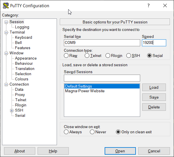Select Magna-Power Website saved session

(102, 91)
